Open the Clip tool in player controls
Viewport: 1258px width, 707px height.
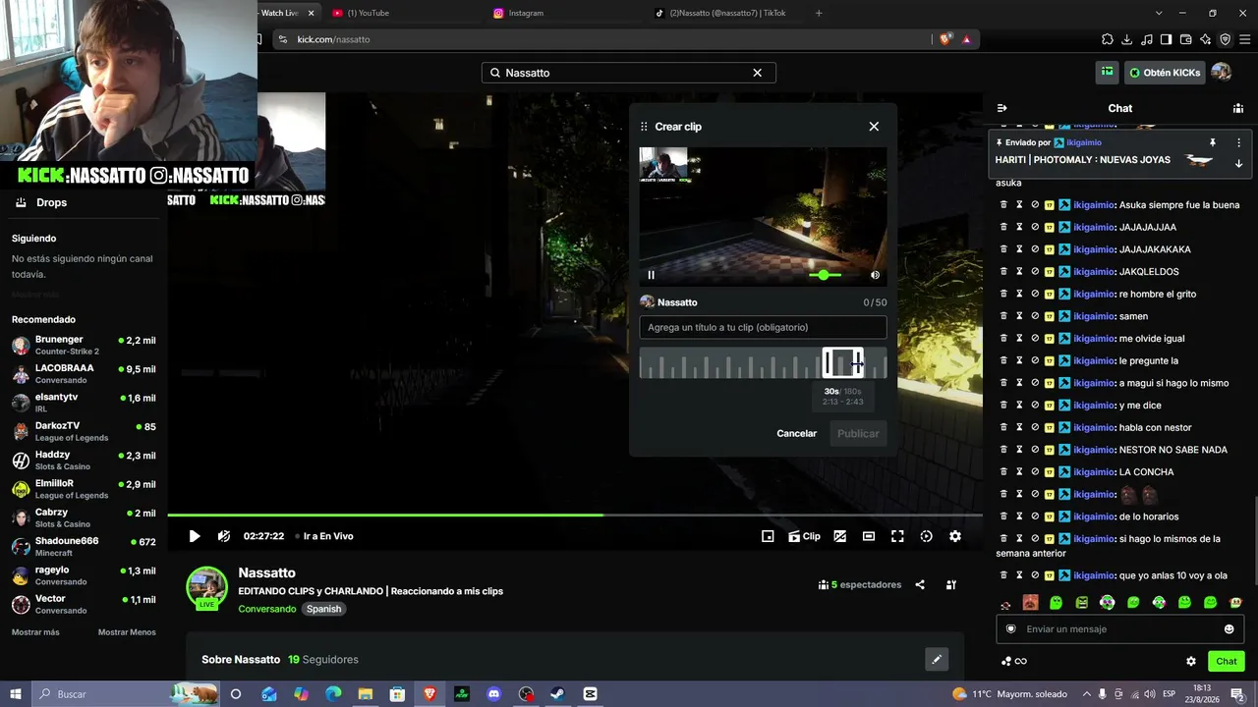[x=804, y=536]
